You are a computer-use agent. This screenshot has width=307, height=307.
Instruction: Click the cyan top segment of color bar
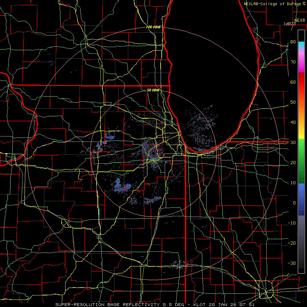pos(301,44)
